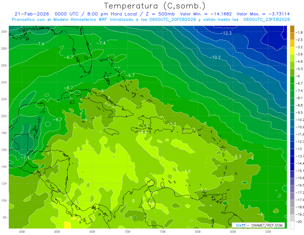Click the '85W' longitude axis label
The height and width of the screenshot is (235, 304).
click(x=57, y=232)
